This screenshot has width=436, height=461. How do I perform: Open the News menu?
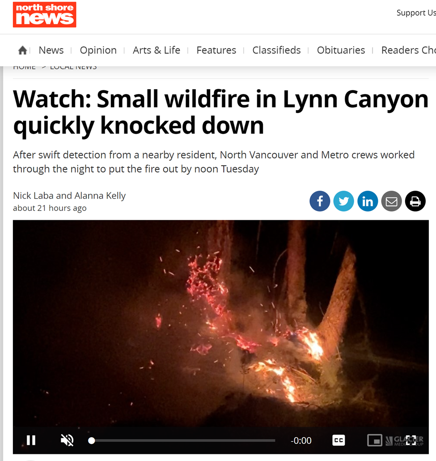pos(51,50)
